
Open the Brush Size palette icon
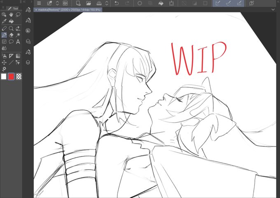click(28, 31)
